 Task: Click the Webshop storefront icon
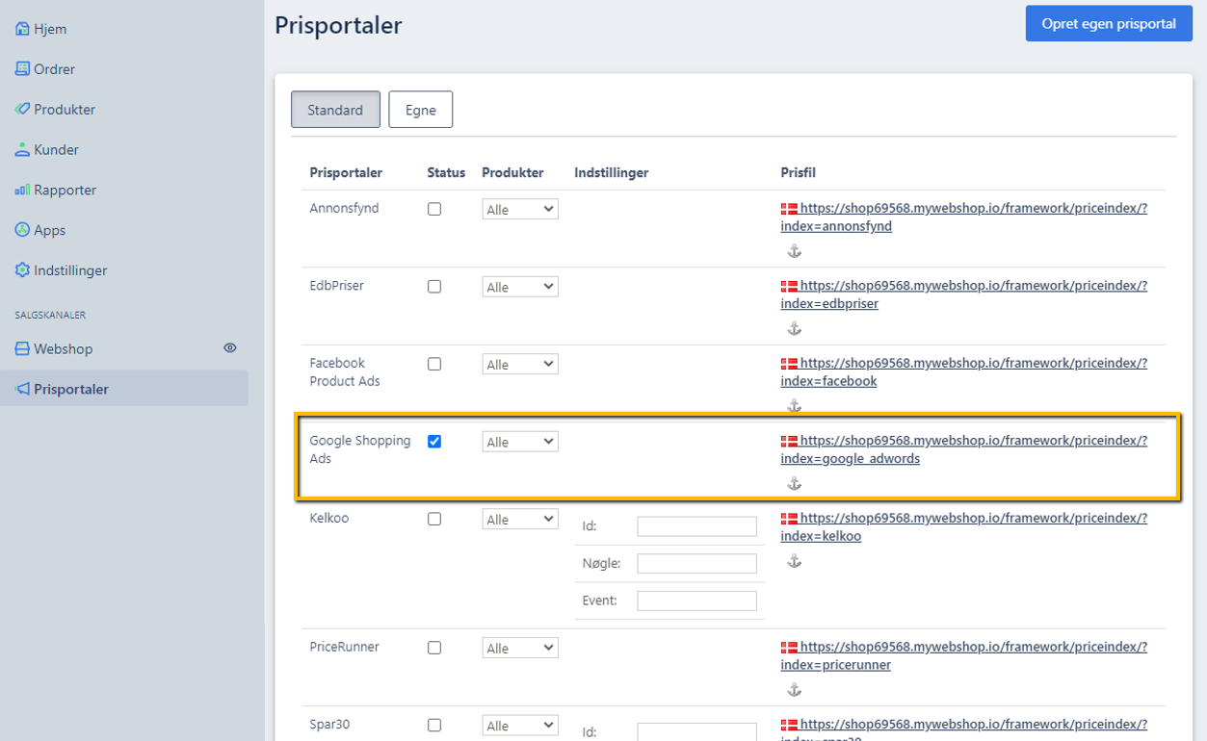[x=22, y=348]
